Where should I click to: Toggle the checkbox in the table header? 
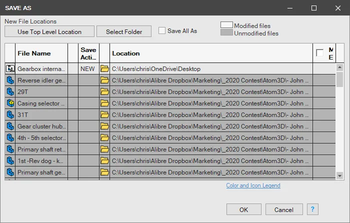(x=319, y=53)
